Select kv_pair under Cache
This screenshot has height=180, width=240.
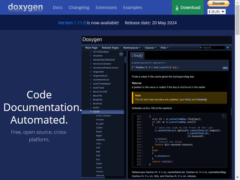click(x=100, y=124)
